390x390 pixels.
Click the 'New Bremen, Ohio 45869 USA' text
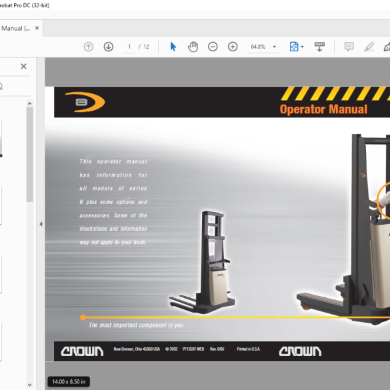(x=137, y=349)
